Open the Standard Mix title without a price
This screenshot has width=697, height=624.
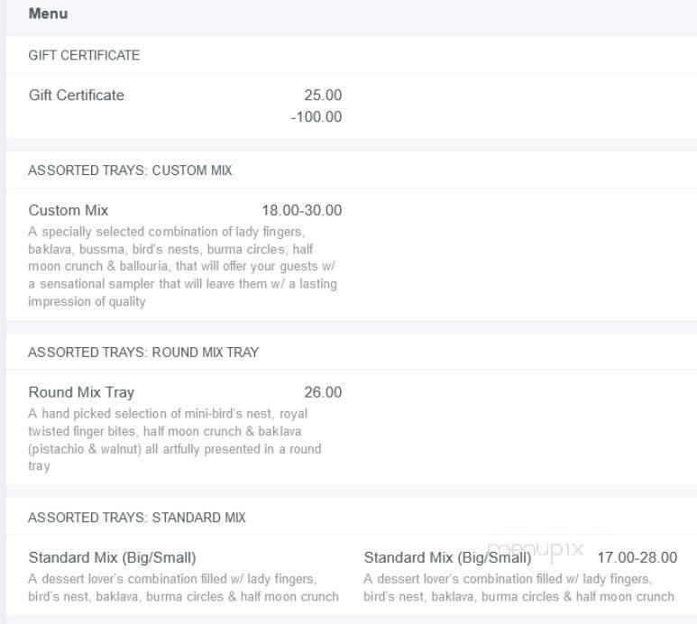(112, 558)
